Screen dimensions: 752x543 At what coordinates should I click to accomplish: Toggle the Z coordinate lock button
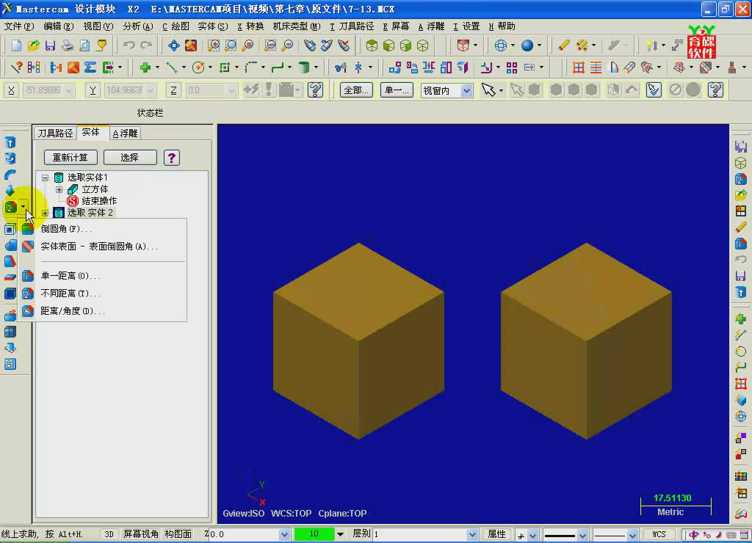coord(173,90)
